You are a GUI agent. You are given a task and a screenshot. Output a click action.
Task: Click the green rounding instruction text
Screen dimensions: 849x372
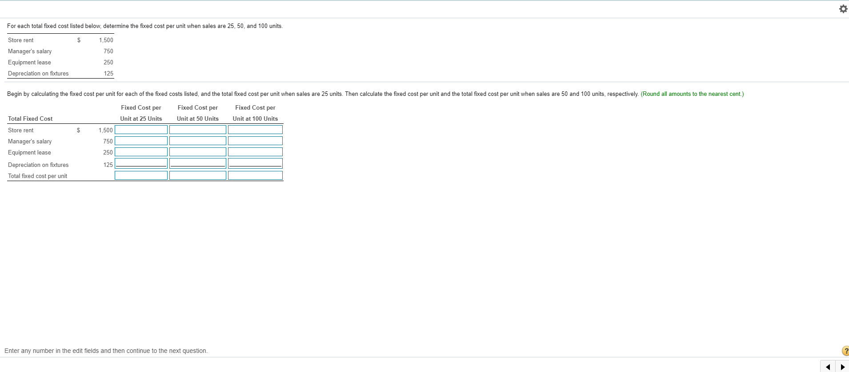pos(692,94)
